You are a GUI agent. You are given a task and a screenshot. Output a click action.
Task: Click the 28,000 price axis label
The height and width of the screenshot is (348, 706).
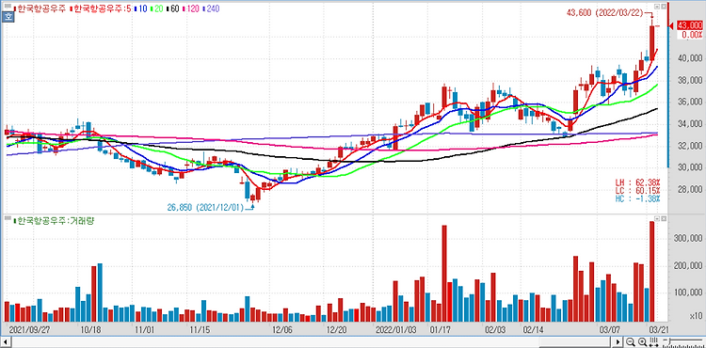690,190
